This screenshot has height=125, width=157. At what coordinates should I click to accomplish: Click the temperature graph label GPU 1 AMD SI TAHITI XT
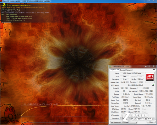[41, 104]
